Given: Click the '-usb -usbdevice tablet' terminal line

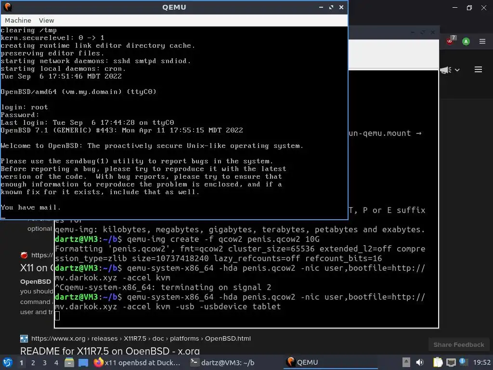Looking at the screenshot, I should tap(168, 306).
